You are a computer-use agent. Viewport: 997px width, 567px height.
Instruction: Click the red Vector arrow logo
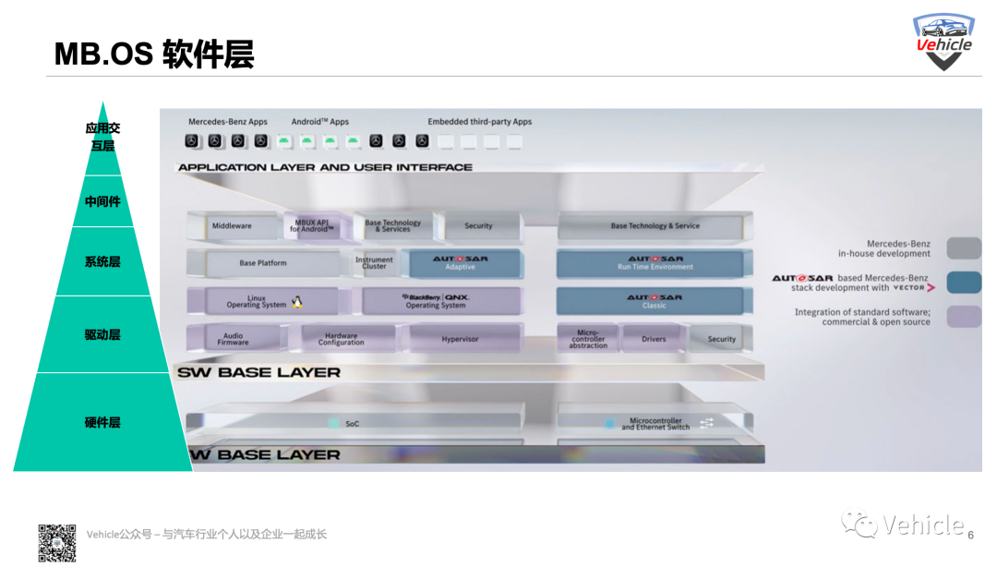[931, 287]
